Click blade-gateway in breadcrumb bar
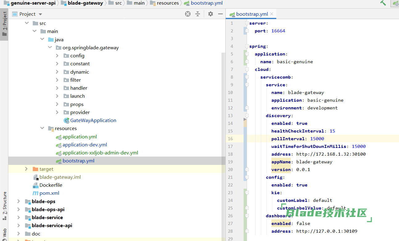 click(85, 3)
